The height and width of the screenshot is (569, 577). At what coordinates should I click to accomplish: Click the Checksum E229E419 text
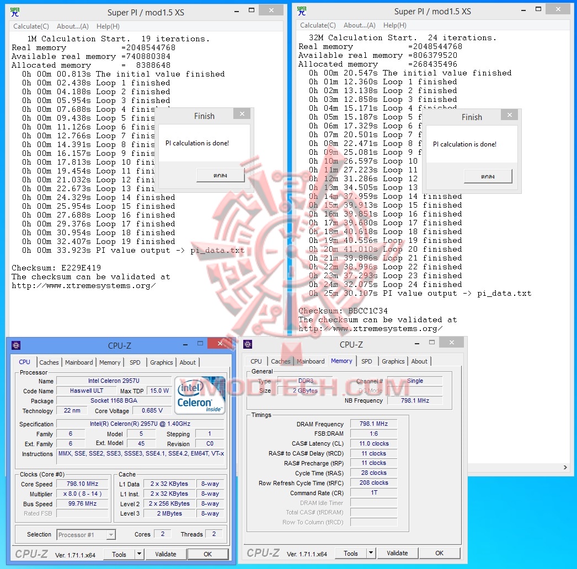(56, 268)
